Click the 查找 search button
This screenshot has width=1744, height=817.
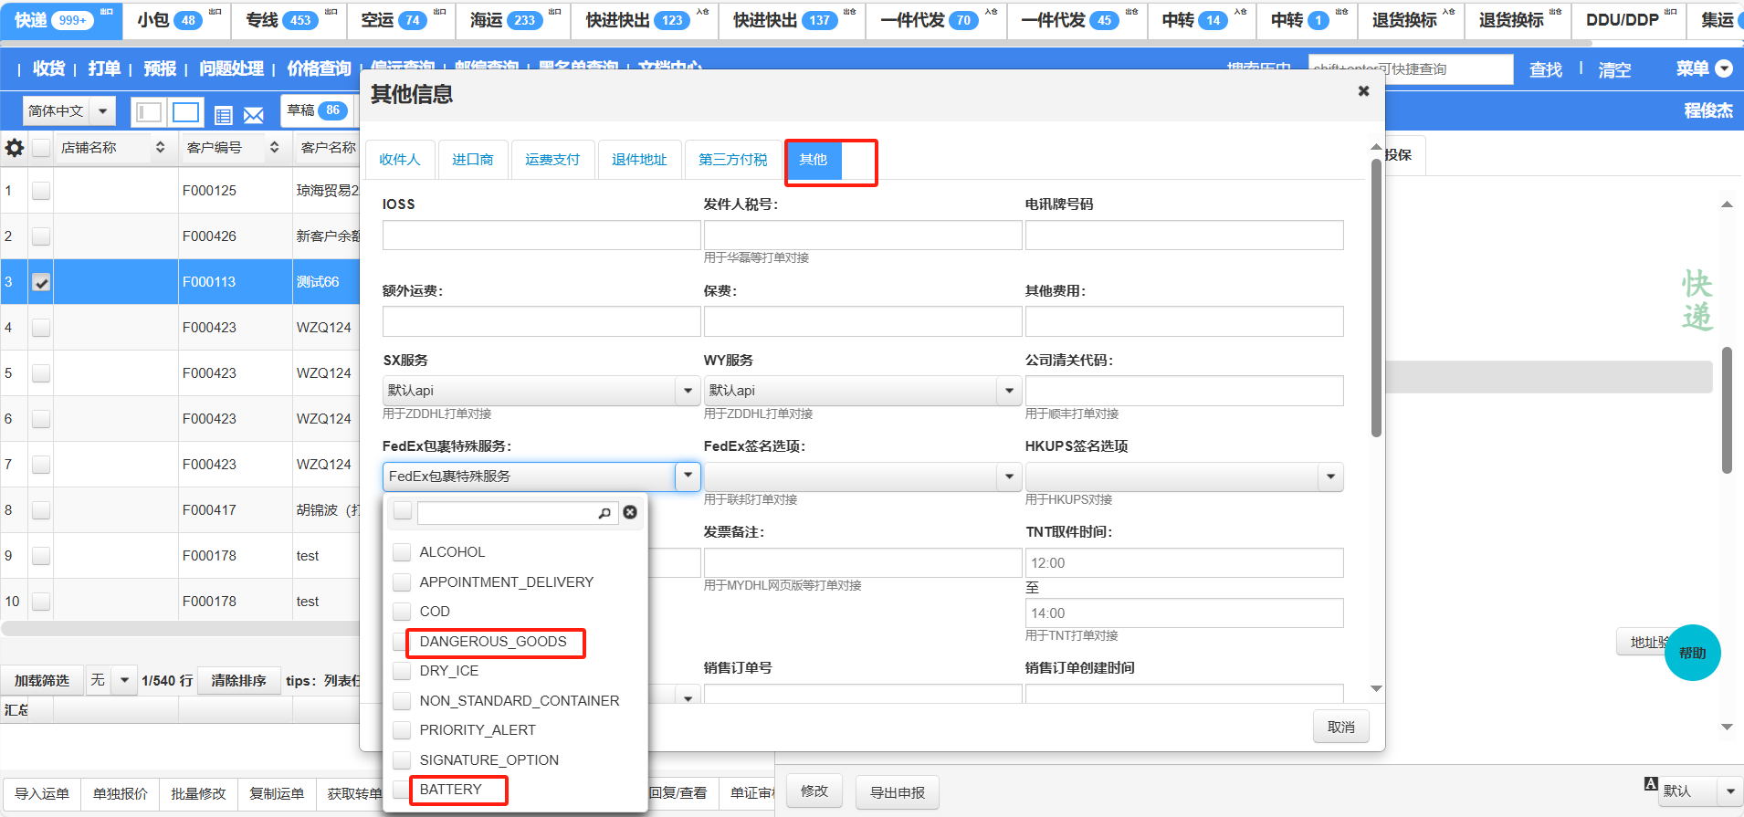point(1546,69)
